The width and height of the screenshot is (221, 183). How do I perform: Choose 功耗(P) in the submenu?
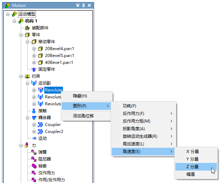(x=144, y=106)
